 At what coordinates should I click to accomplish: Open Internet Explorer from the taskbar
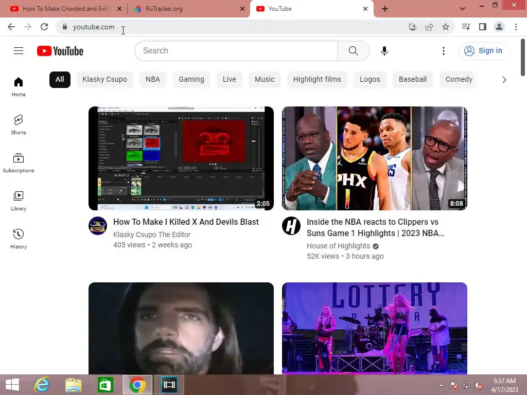click(x=42, y=385)
